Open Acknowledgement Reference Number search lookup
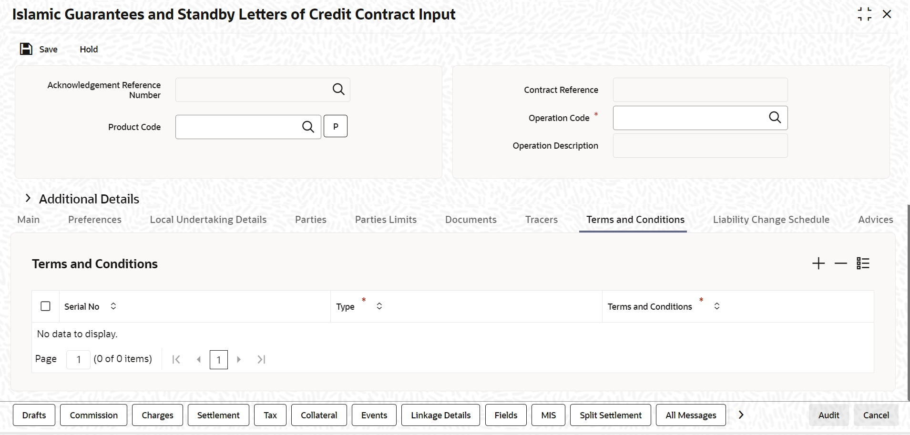 click(338, 89)
